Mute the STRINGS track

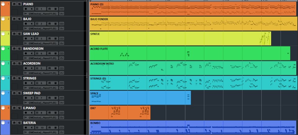pyautogui.click(x=14, y=78)
